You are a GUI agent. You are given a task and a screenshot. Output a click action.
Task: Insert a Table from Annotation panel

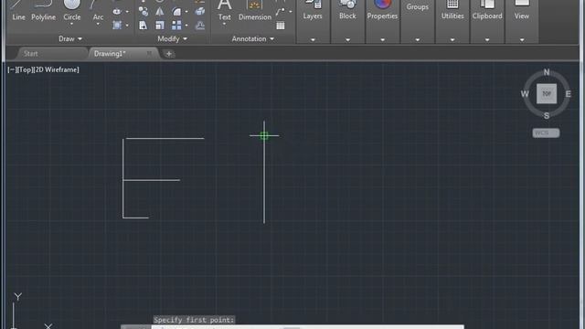click(x=281, y=26)
